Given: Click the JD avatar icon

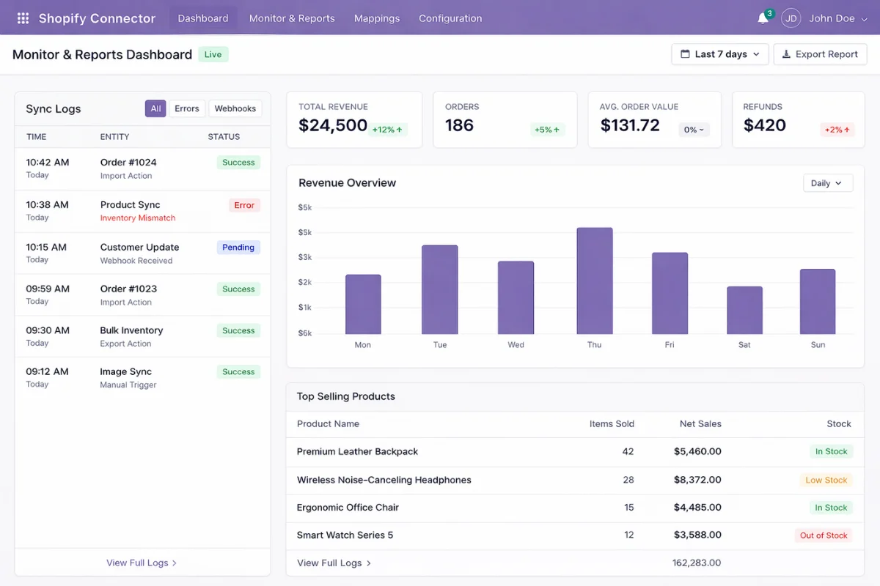Looking at the screenshot, I should click(x=791, y=18).
